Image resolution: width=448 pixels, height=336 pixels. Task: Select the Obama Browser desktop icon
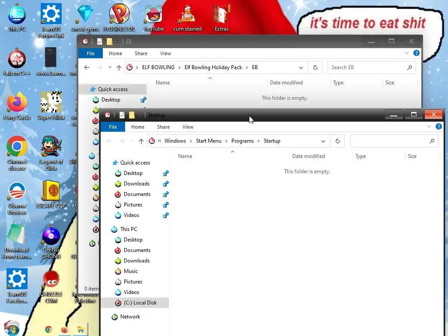tap(17, 198)
